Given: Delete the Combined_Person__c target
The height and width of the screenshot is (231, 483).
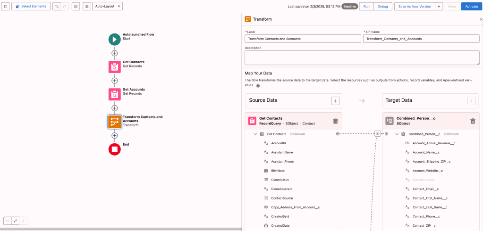Looking at the screenshot, I should [x=473, y=121].
